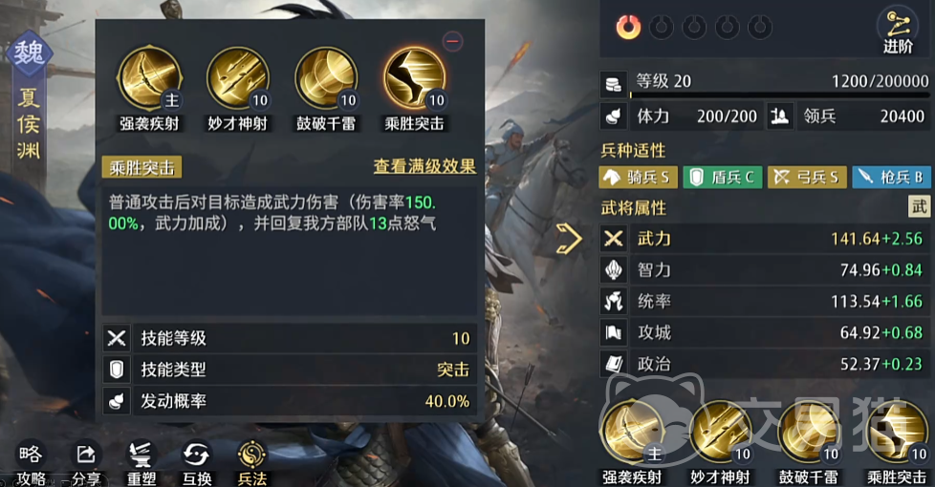Open the 重塑 reshape icon
935x487 pixels.
tap(141, 462)
